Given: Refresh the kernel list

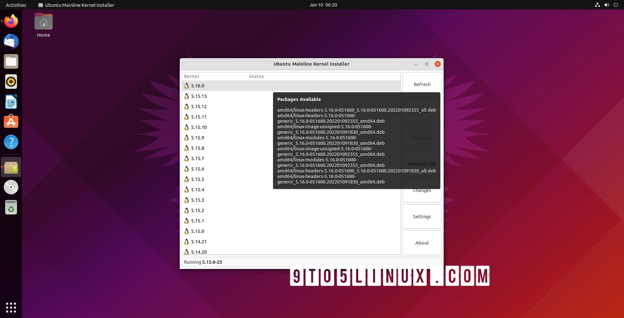Looking at the screenshot, I should [x=422, y=84].
